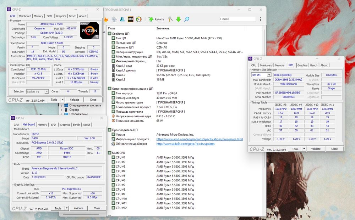
Task: Click the user silhouette icon in AIDA64 toolbar
Action: pos(122,19)
